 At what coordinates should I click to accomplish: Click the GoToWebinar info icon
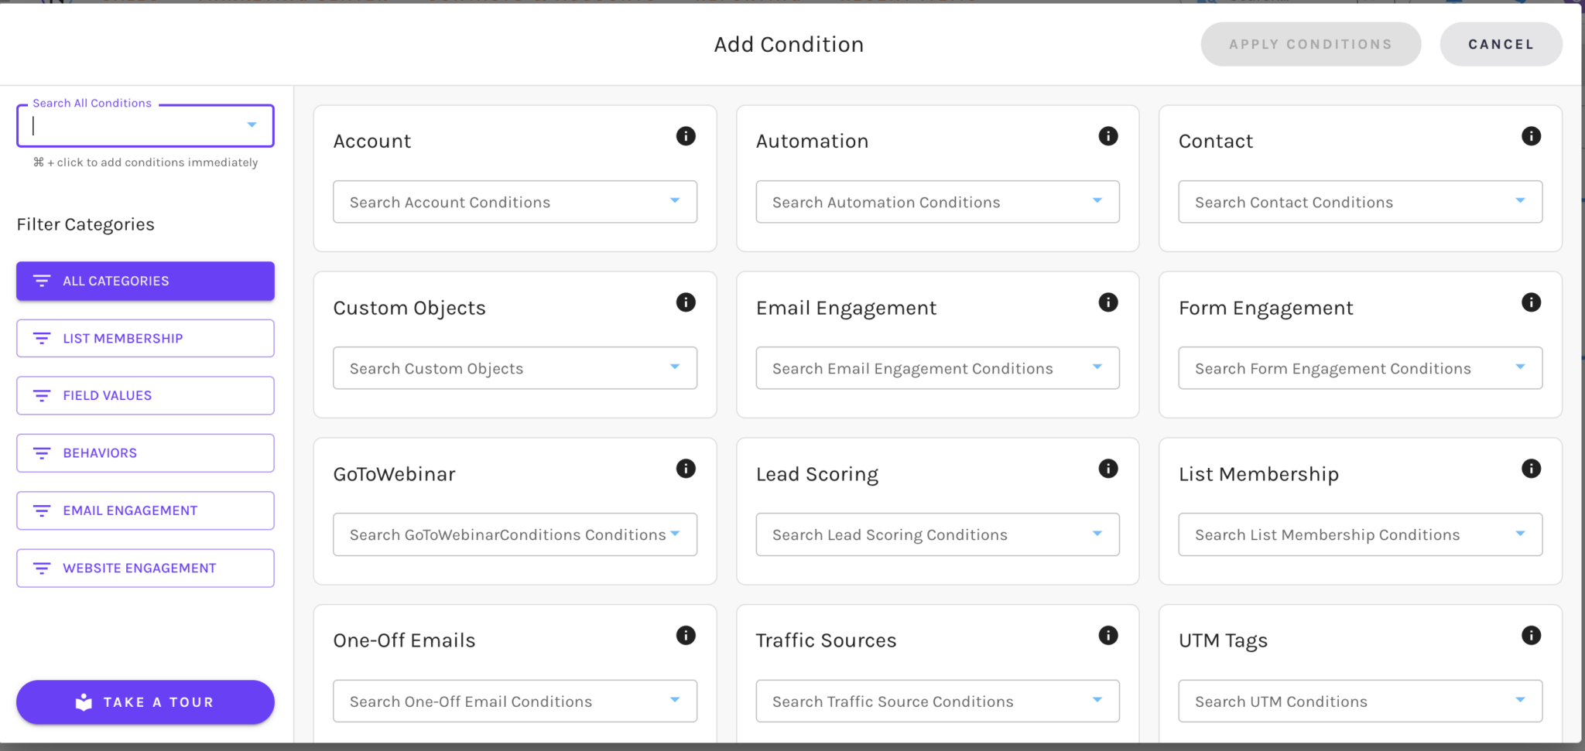686,469
